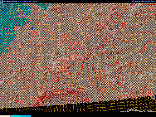Click the teal blob along the top edge
The image size is (156, 117).
point(43,6)
